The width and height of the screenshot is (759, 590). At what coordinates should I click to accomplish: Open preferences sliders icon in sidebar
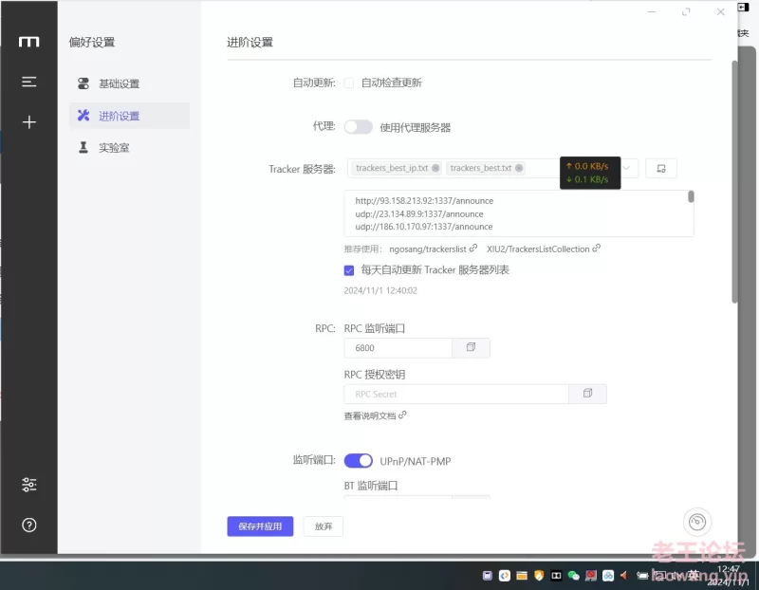pyautogui.click(x=29, y=484)
